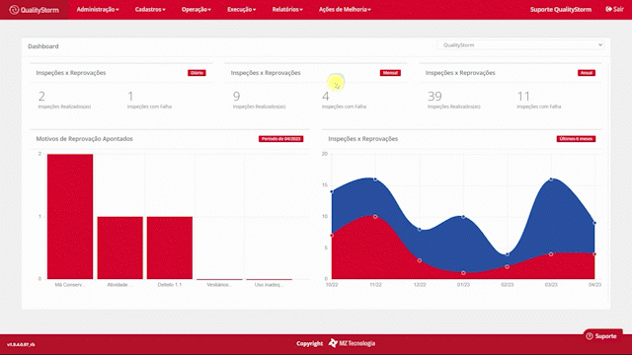The width and height of the screenshot is (632, 355).
Task: Click daily count 2 Inspeções Realizados
Action: (41, 97)
